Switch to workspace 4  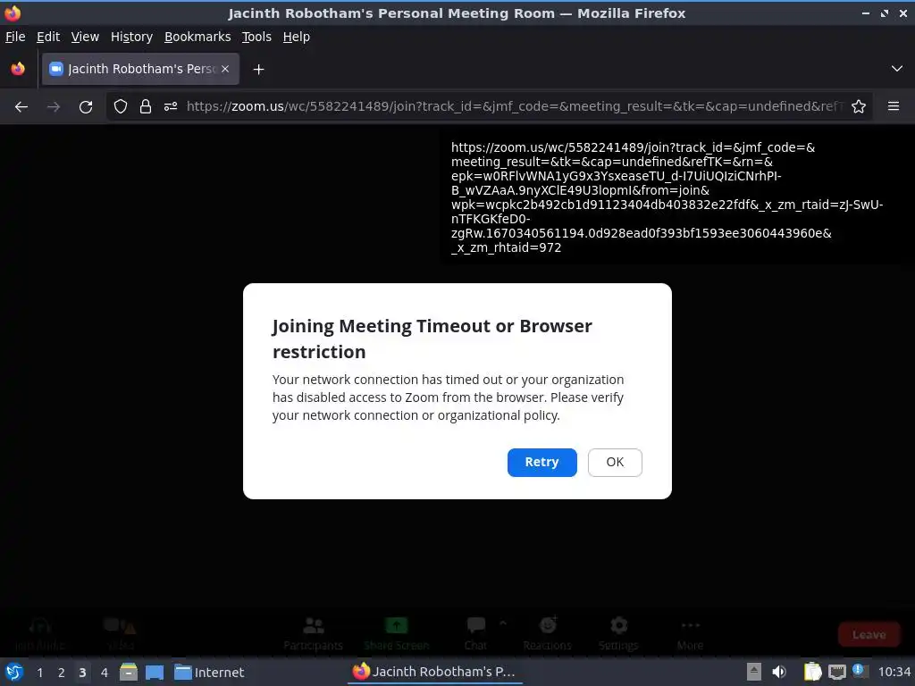pyautogui.click(x=105, y=673)
